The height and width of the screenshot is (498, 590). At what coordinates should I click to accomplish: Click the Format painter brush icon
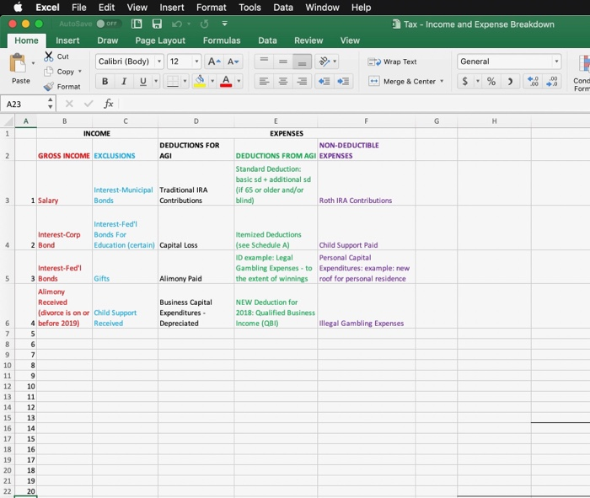coord(49,87)
